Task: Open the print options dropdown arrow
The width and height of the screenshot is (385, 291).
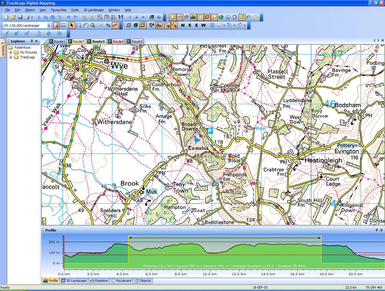Action: click(x=32, y=17)
